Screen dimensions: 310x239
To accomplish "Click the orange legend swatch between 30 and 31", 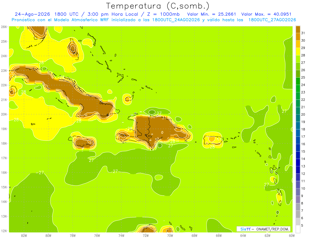I will click(x=298, y=37).
